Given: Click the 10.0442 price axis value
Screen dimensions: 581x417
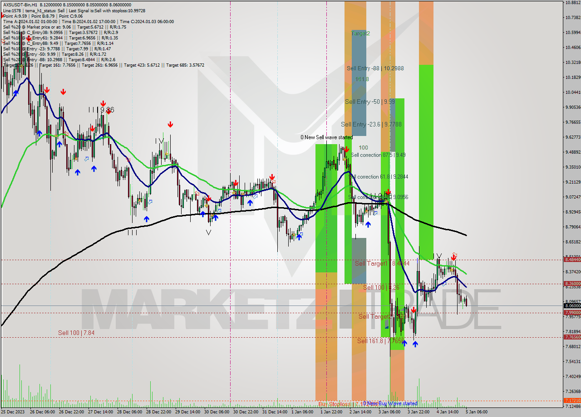Looking at the screenshot, I should pyautogui.click(x=573, y=92).
